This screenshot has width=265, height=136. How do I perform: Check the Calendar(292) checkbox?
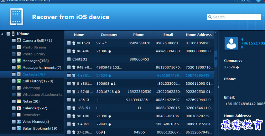pos(14,108)
